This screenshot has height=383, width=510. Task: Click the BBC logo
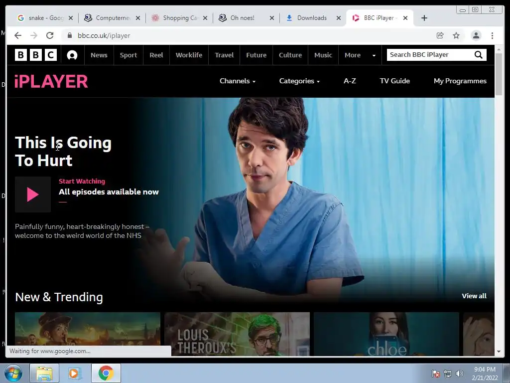click(36, 55)
